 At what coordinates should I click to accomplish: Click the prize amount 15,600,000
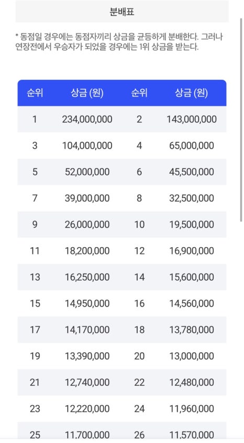coord(192,277)
